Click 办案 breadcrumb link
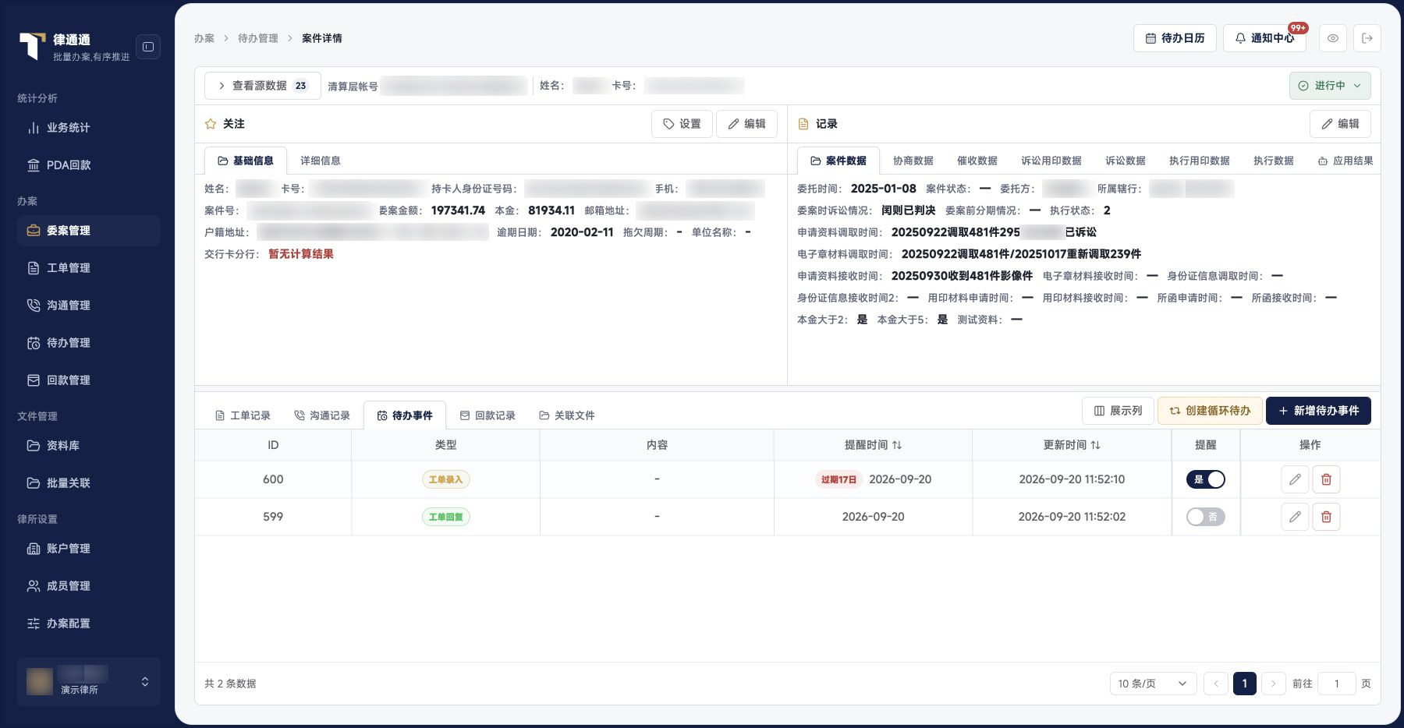This screenshot has height=728, width=1404. pyautogui.click(x=204, y=38)
